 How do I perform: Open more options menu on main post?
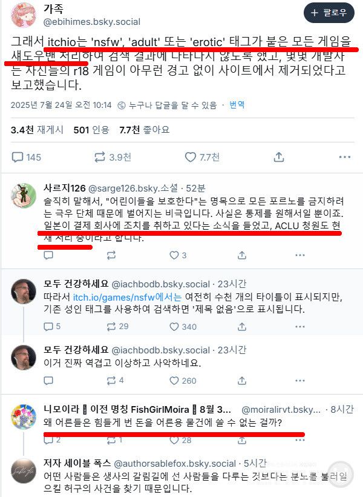[345, 157]
